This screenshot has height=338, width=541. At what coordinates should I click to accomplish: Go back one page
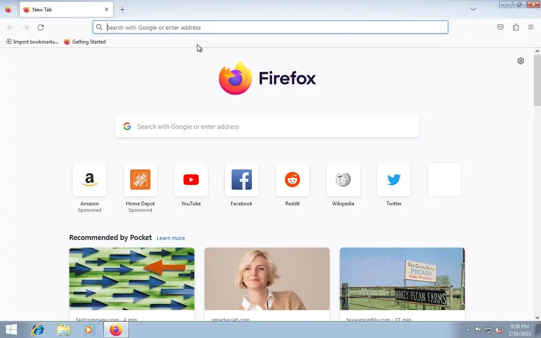10,27
